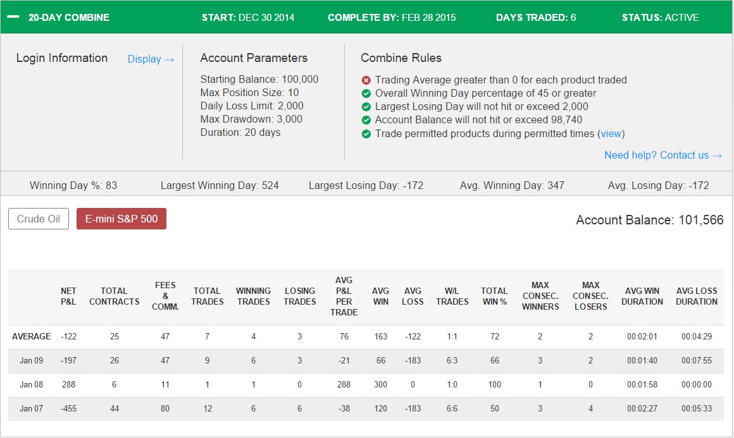Open the view permitted products link

pos(611,134)
